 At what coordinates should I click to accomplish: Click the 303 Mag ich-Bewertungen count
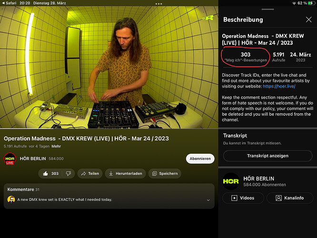tap(246, 57)
